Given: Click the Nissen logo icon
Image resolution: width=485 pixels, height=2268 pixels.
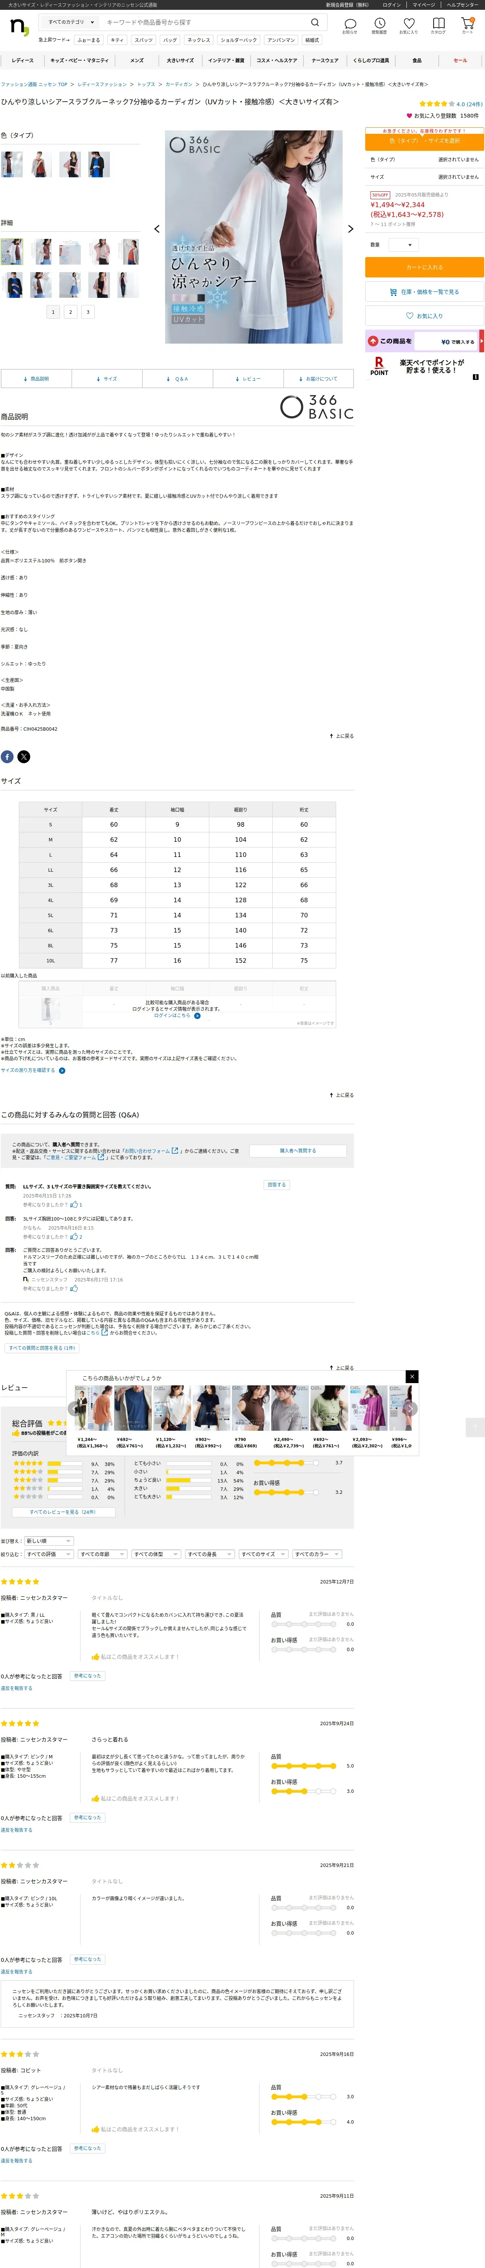Looking at the screenshot, I should click(x=19, y=27).
